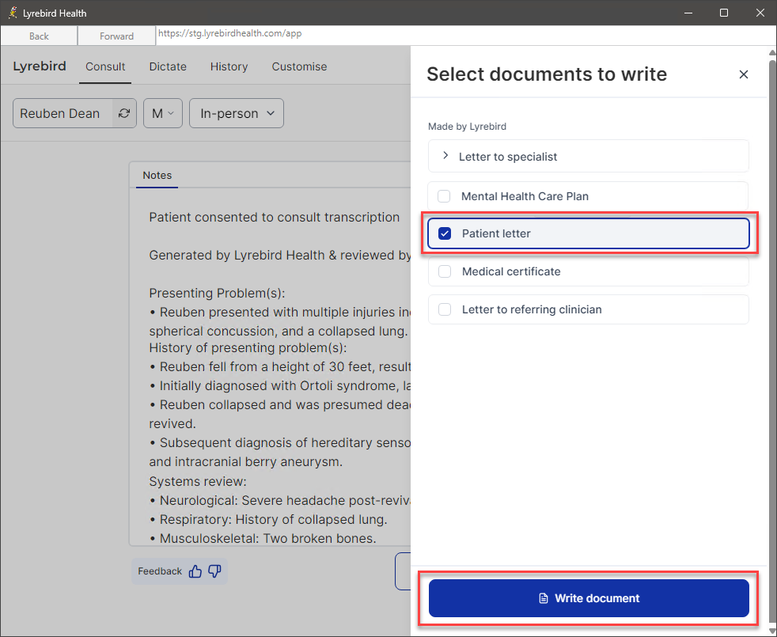Close the Lyrebird Health window
The width and height of the screenshot is (777, 637).
pos(760,13)
